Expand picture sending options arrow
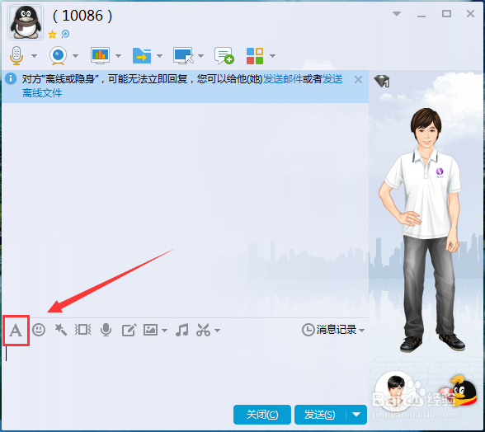 pyautogui.click(x=165, y=331)
